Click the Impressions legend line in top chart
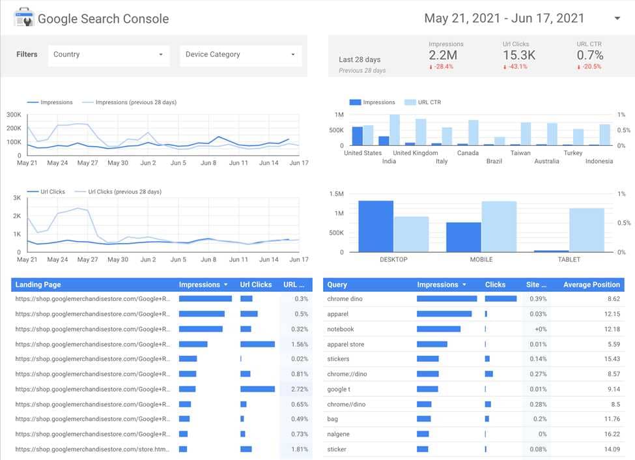Image resolution: width=635 pixels, height=460 pixels. point(33,102)
